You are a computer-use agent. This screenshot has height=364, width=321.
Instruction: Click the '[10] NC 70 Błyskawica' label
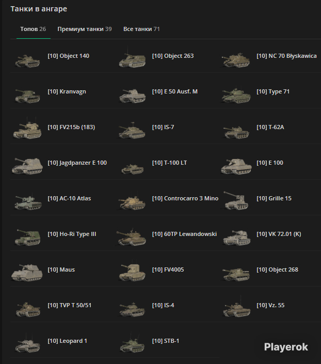(286, 56)
